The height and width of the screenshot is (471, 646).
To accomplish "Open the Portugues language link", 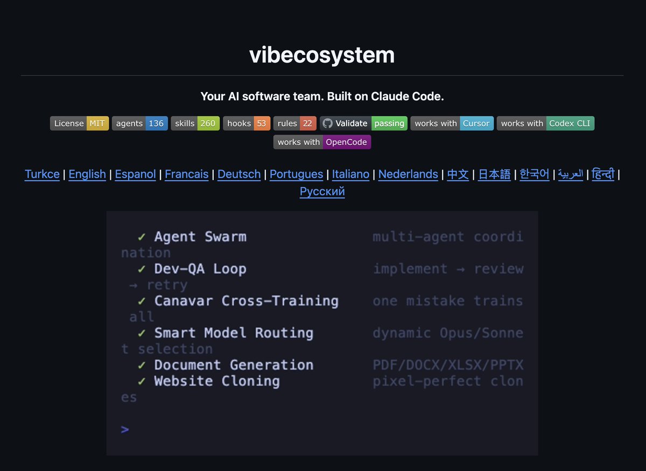I will pyautogui.click(x=297, y=174).
